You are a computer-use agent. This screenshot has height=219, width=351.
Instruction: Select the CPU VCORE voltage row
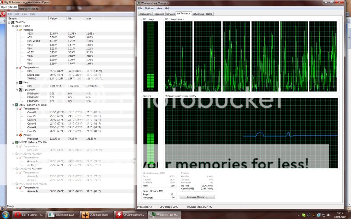pyautogui.click(x=34, y=41)
